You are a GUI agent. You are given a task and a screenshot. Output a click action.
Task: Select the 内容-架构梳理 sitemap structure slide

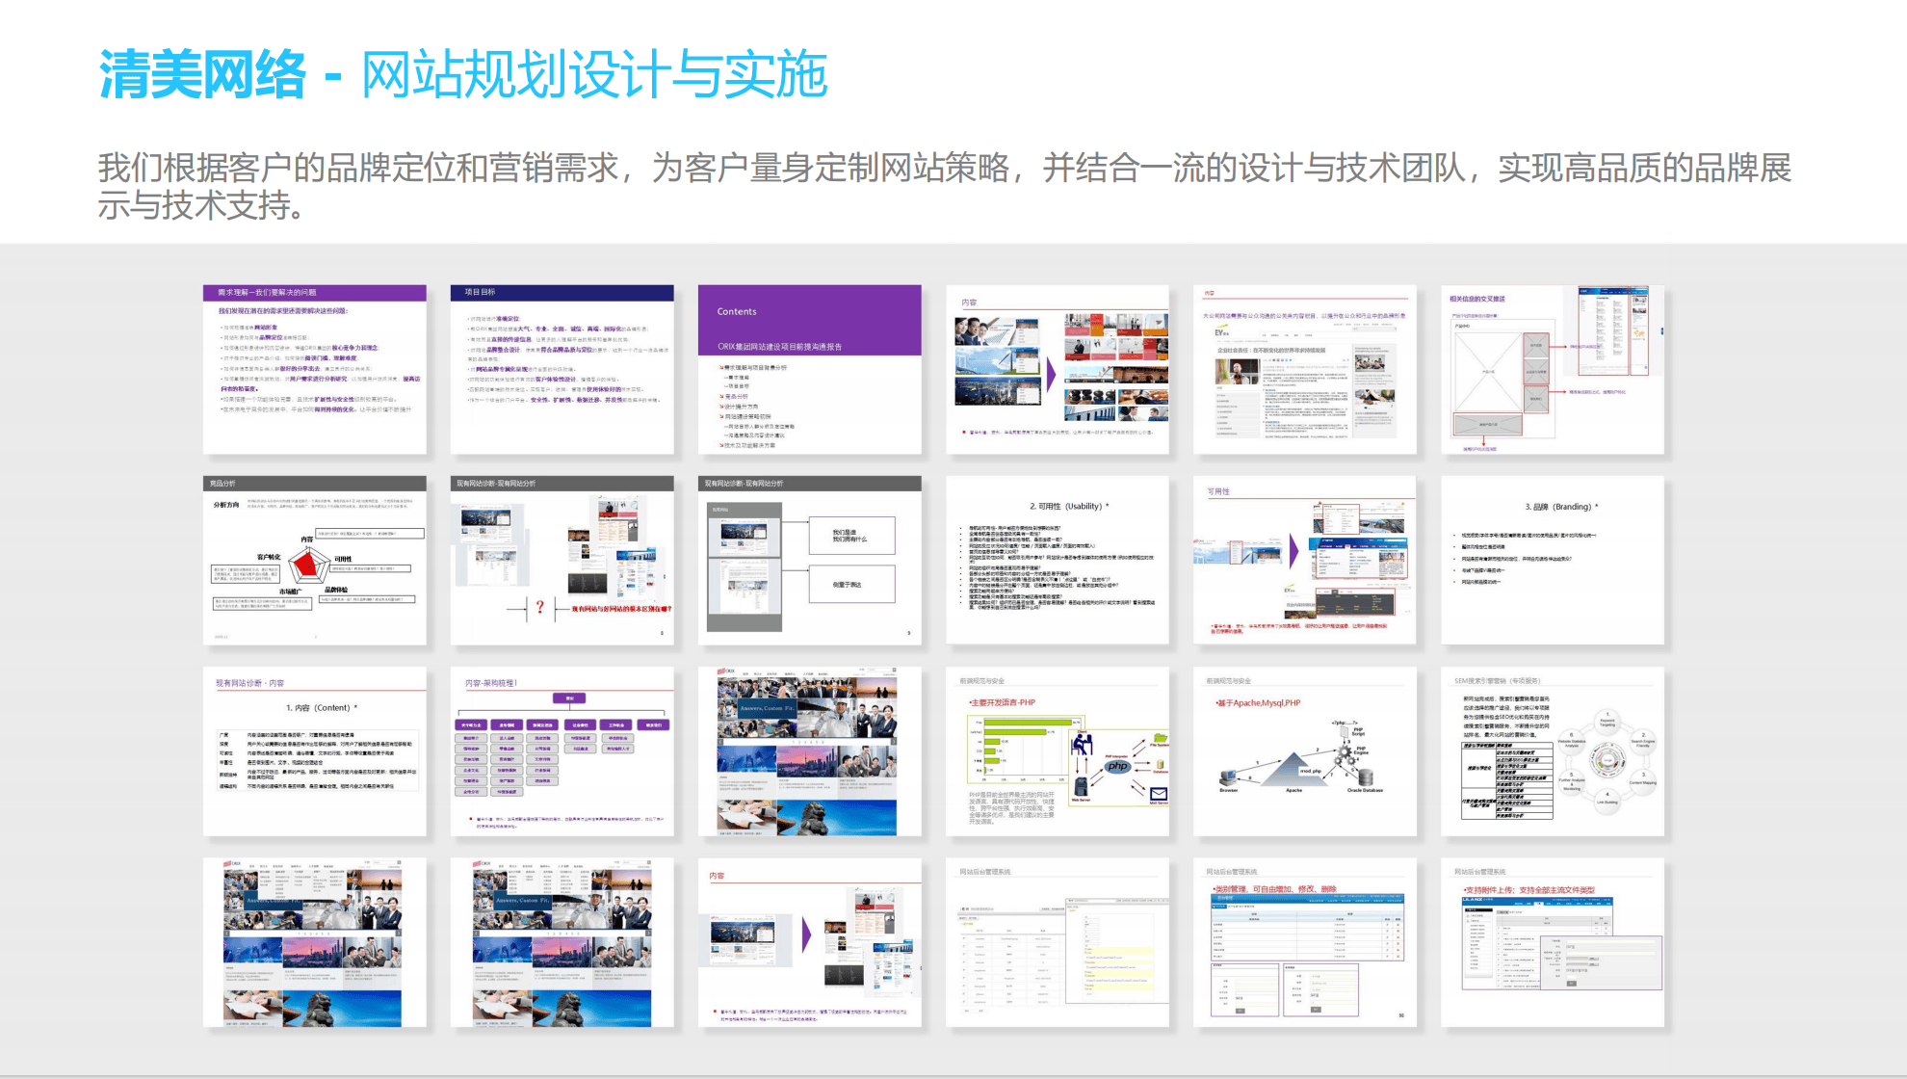[x=563, y=751]
